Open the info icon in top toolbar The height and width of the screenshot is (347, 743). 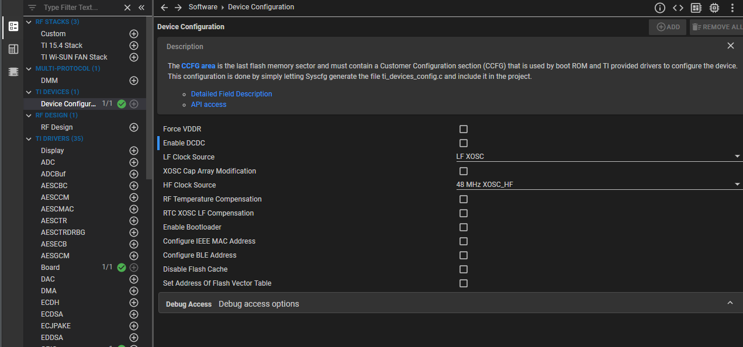660,8
